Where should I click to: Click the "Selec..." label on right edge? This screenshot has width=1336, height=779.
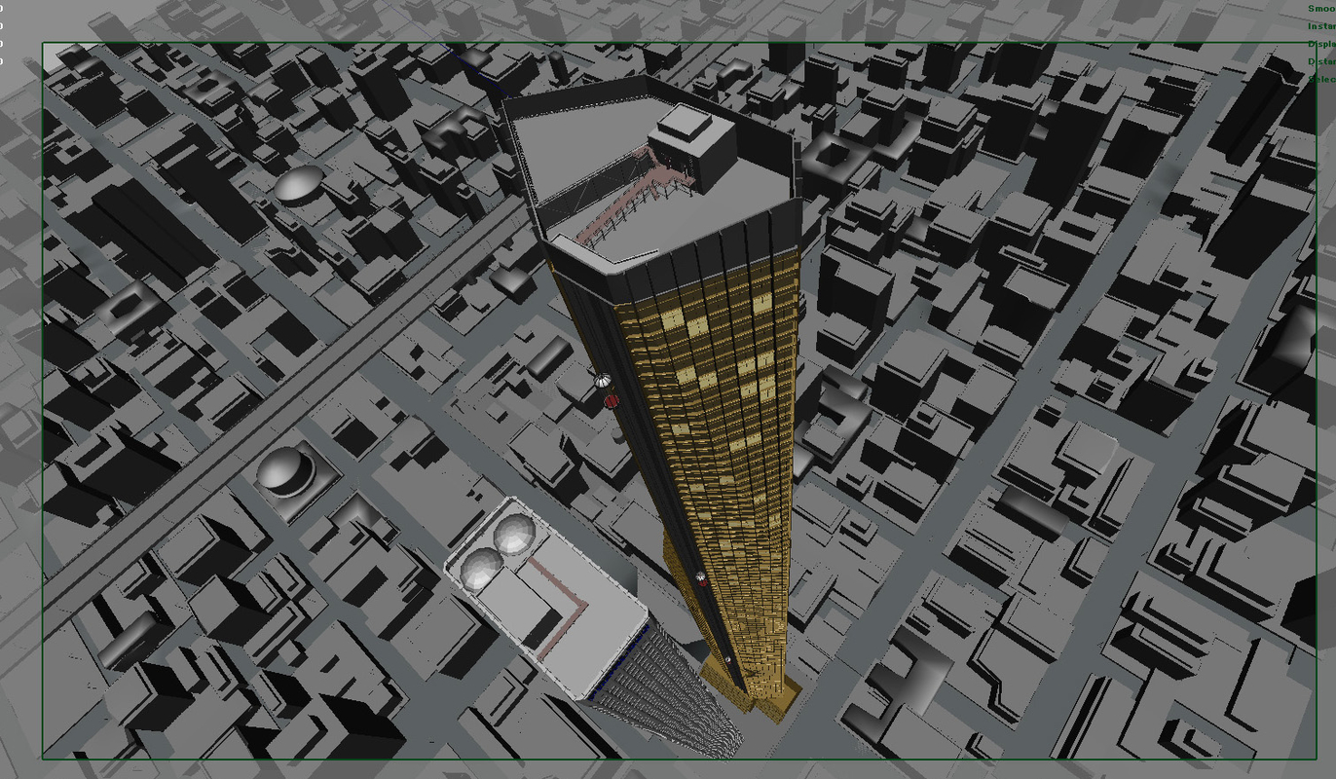pyautogui.click(x=1320, y=79)
